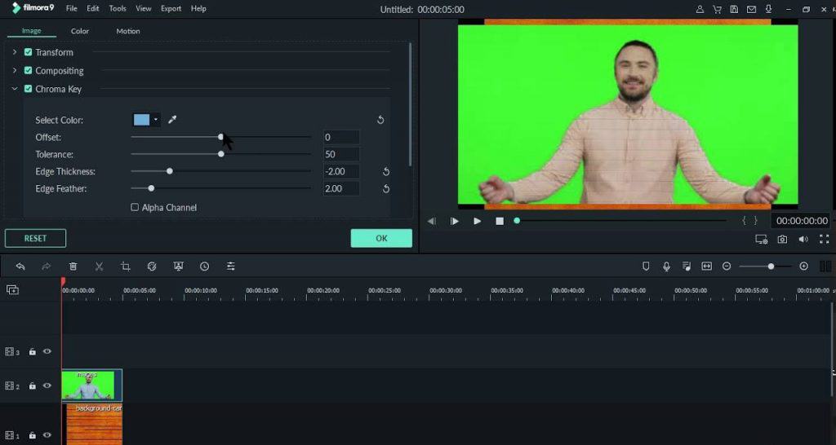This screenshot has width=836, height=445.
Task: Open the Export menu
Action: (x=171, y=8)
